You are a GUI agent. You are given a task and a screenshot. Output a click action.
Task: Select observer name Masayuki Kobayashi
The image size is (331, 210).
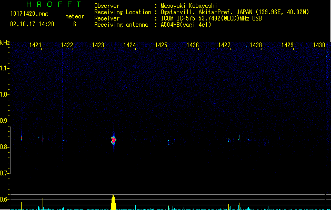189,6
